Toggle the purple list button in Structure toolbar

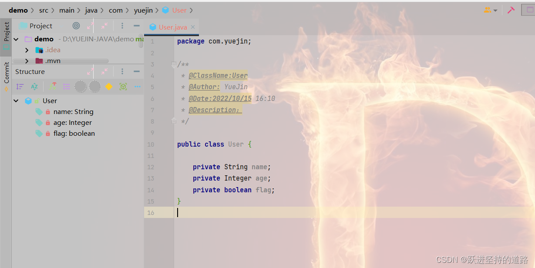[x=67, y=87]
